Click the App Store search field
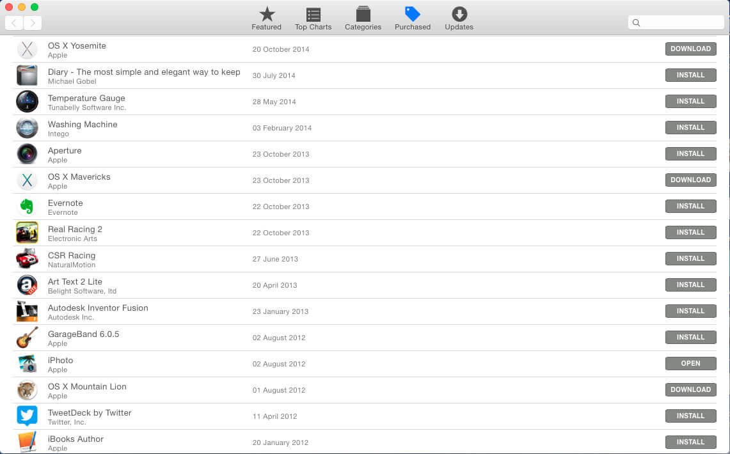The width and height of the screenshot is (730, 454). point(676,22)
